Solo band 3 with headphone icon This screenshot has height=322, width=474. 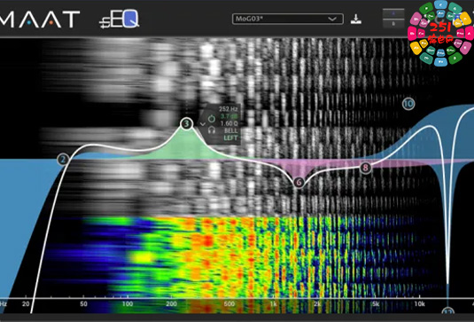[x=212, y=130]
